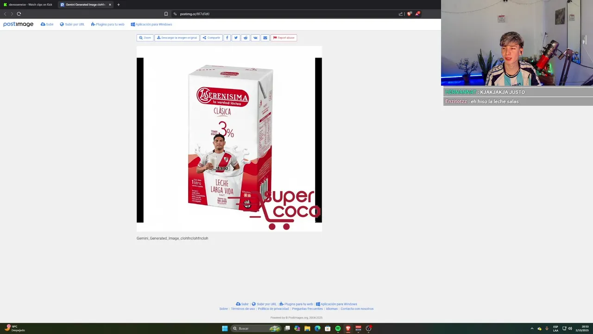This screenshot has width=593, height=334.
Task: Open Contacta con nosotros link
Action: click(357, 309)
